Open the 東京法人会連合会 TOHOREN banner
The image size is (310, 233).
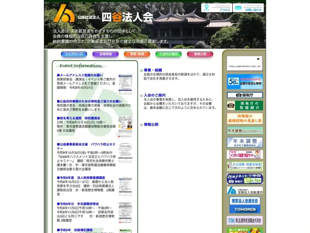[245, 205]
